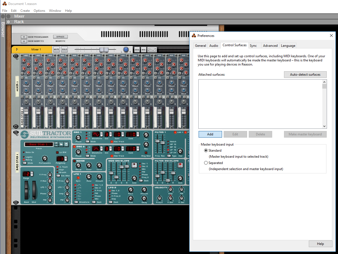Toggle the Noise generator enable button
This screenshot has width=338, height=254.
pyautogui.click(x=74, y=161)
